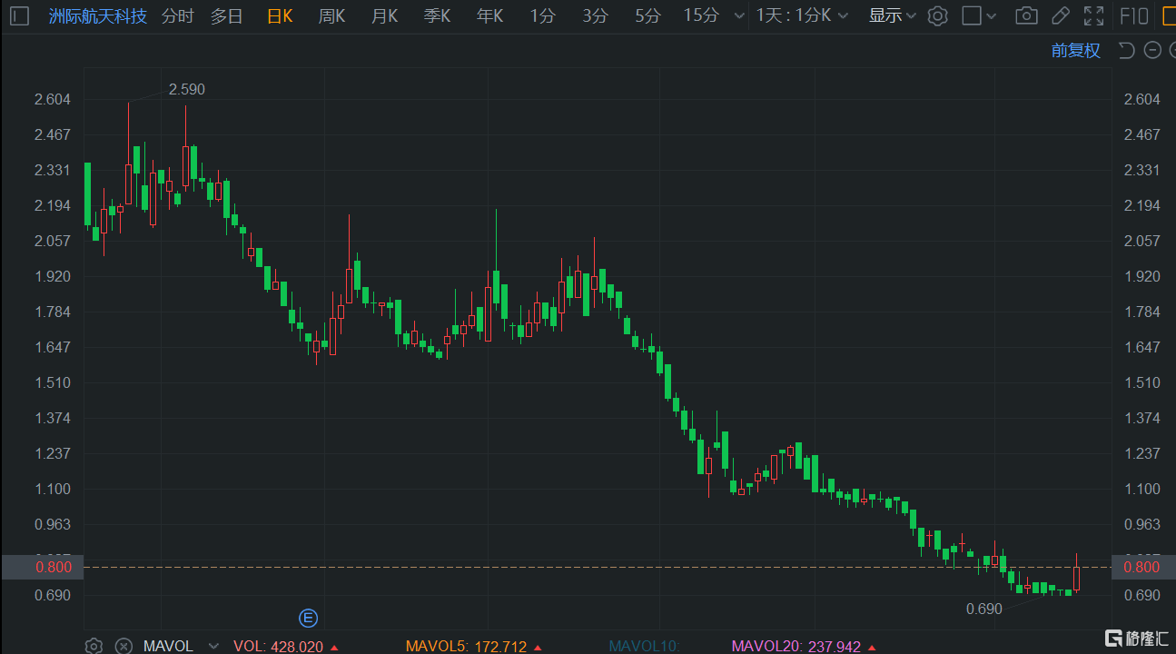The height and width of the screenshot is (654, 1176).
Task: Enter fullscreen chart mode
Action: (1093, 15)
